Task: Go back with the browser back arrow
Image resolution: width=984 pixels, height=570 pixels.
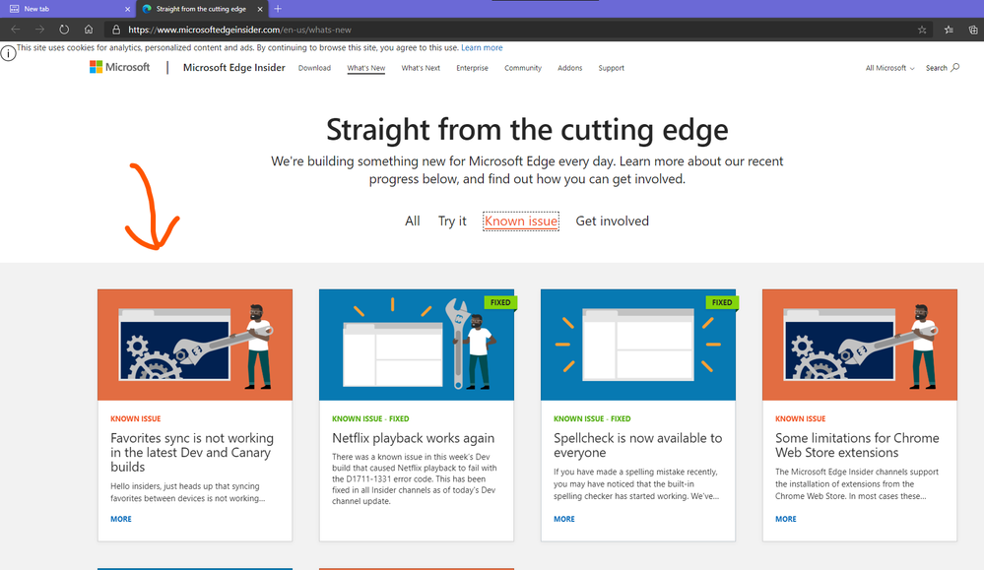Action: click(x=16, y=30)
